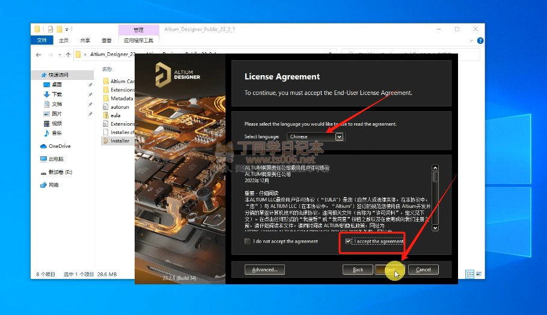Viewport: 547px width, 315px height.
Task: Click the license agreement scrollbar thumb
Action: [435, 177]
